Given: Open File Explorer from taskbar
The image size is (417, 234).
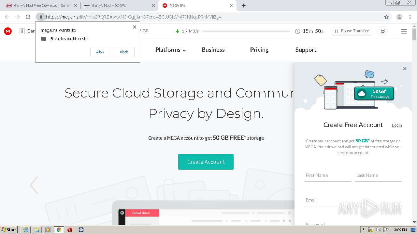Looking at the screenshot, I should [37, 230].
